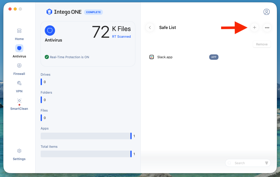Screen dimensions: 280x177
Task: Open the search filter lines icon
Action: (266, 163)
